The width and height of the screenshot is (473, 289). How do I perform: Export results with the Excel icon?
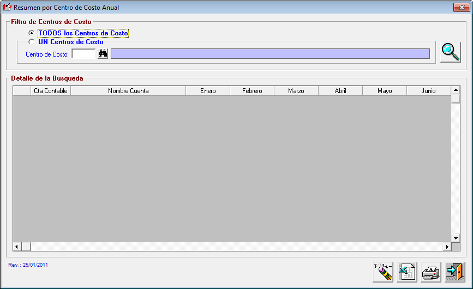pos(407,272)
